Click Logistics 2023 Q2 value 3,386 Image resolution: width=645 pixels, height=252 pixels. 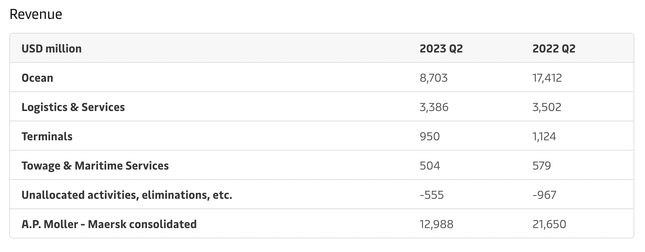[x=434, y=107]
